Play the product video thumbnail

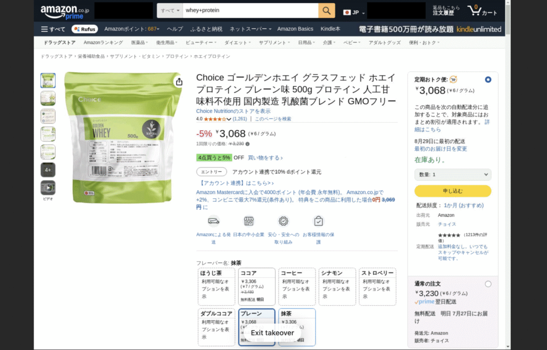(48, 188)
